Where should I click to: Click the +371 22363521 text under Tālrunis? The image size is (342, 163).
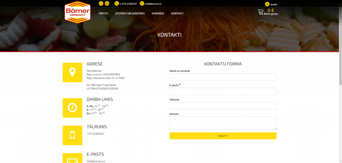[95, 134]
